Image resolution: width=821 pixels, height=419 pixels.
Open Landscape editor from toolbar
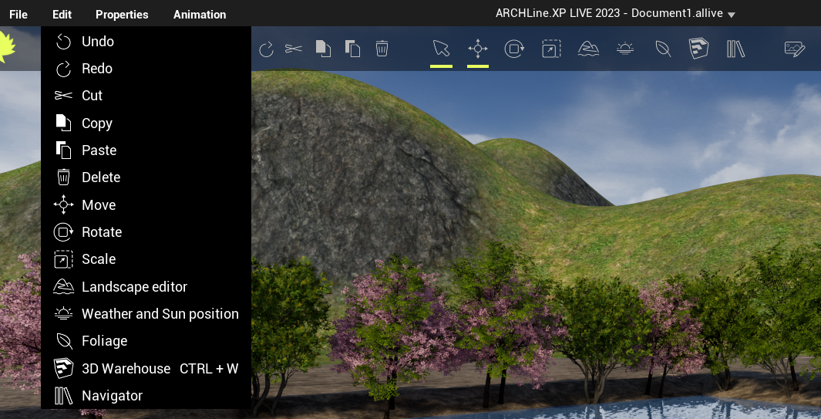coord(588,49)
